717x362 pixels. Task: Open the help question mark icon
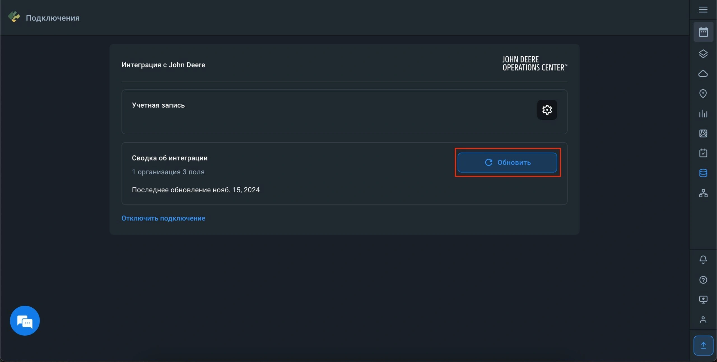click(x=703, y=280)
